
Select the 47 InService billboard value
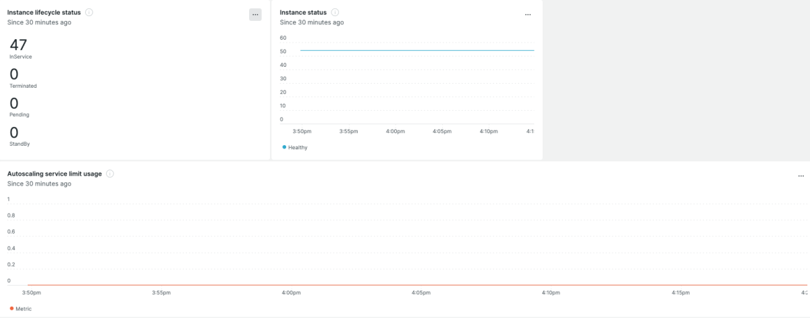18,45
